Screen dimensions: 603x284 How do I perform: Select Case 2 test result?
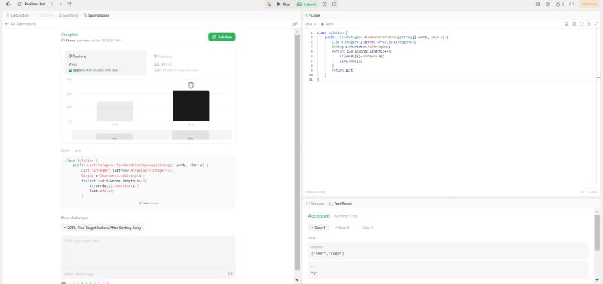click(342, 228)
